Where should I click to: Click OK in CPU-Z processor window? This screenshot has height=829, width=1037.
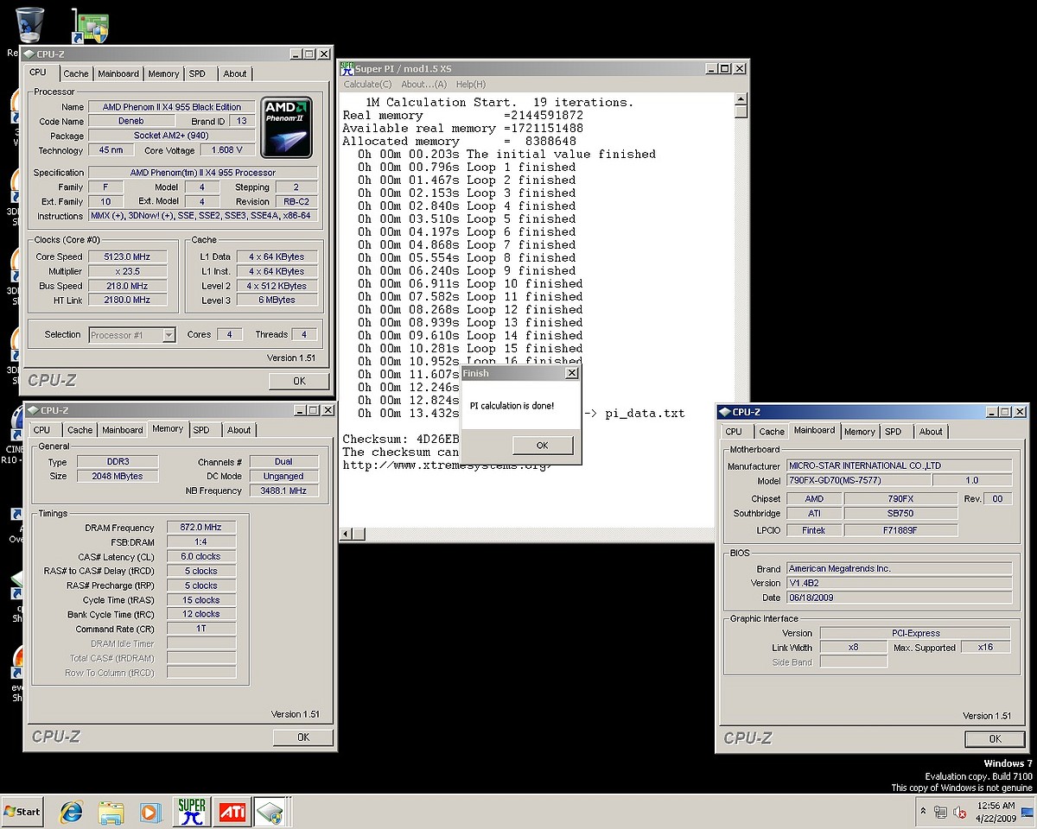click(x=299, y=381)
